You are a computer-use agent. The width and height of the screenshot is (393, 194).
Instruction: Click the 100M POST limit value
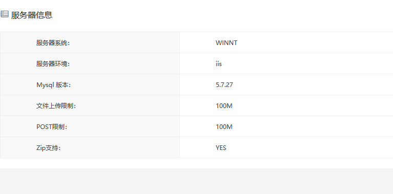point(224,127)
